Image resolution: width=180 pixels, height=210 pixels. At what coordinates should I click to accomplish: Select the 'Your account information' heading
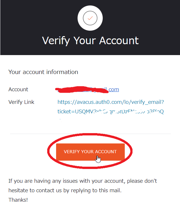click(x=43, y=72)
